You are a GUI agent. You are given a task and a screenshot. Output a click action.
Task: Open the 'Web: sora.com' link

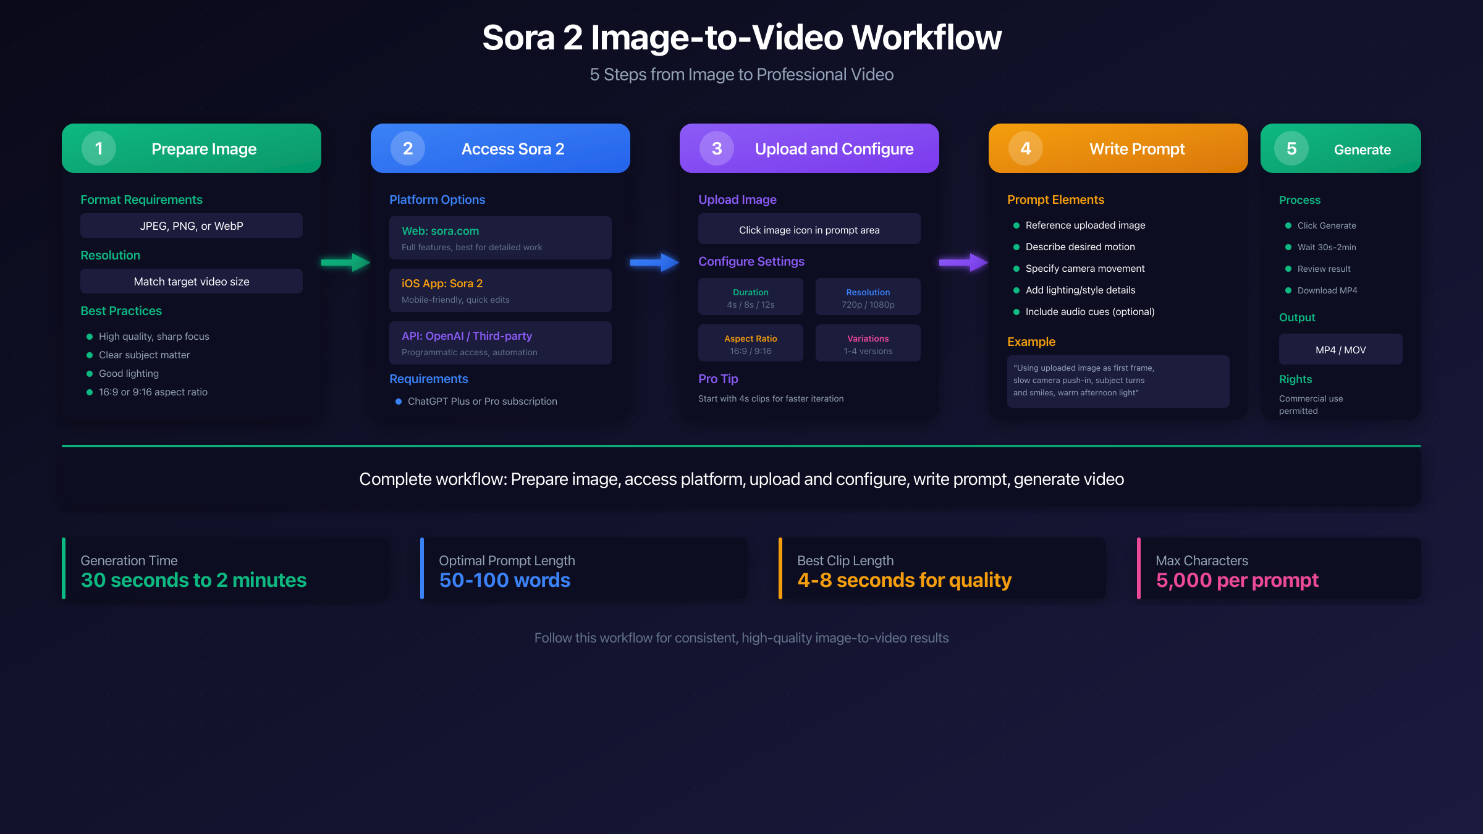439,230
